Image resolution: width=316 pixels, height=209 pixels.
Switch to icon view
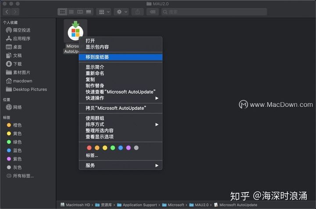point(62,12)
